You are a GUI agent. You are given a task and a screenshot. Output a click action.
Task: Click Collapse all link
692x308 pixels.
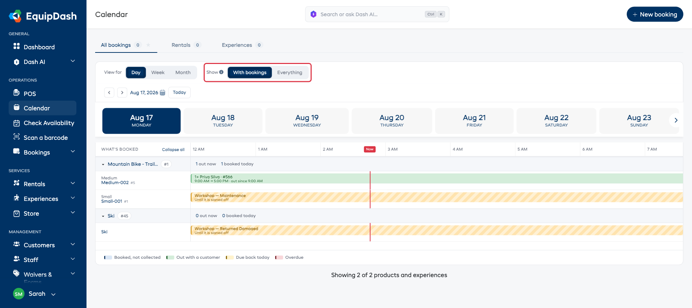(x=173, y=150)
